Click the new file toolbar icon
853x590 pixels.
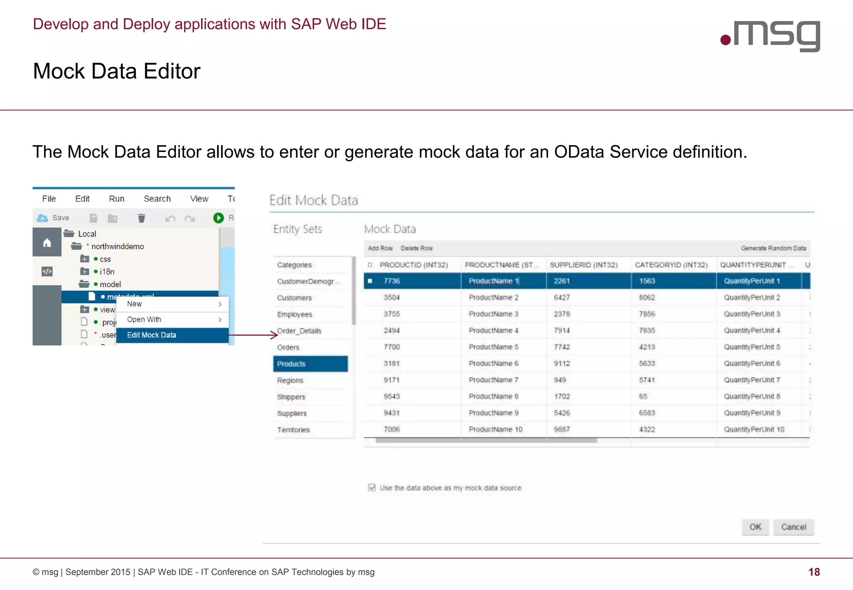coord(93,218)
